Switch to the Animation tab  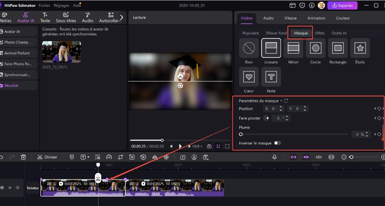(x=316, y=18)
